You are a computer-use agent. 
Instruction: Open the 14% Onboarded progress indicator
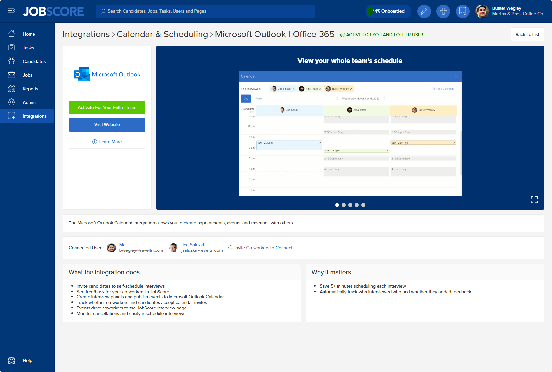point(389,11)
